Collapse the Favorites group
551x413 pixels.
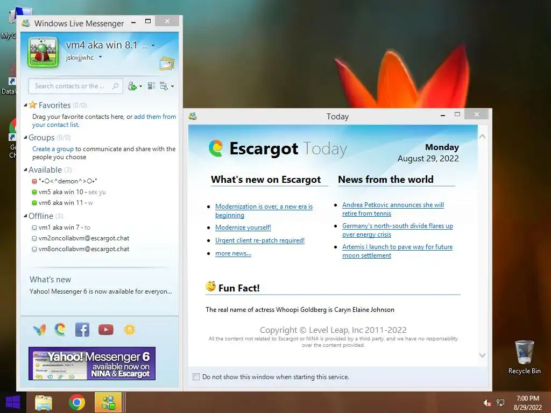tap(25, 105)
